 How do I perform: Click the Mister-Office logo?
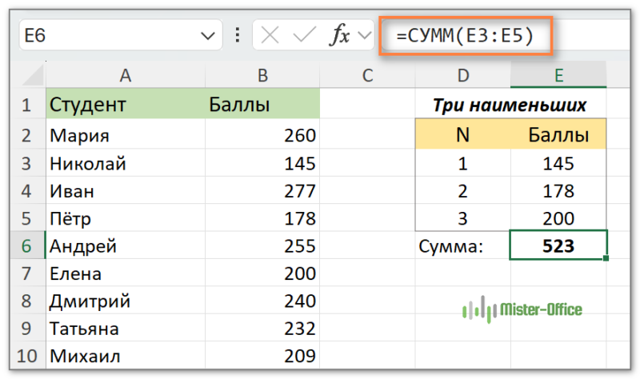(523, 309)
